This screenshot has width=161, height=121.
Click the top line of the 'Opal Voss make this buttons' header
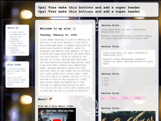(x=89, y=7)
